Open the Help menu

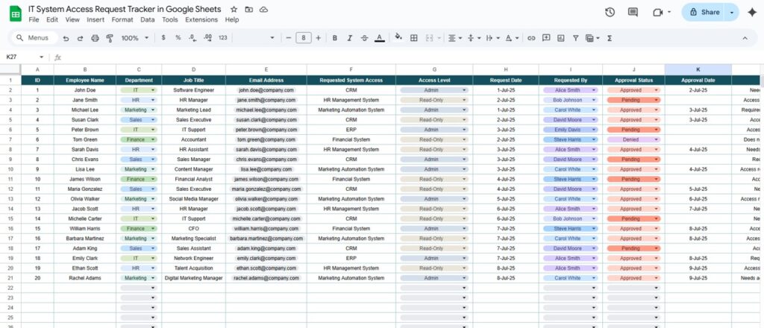click(232, 20)
